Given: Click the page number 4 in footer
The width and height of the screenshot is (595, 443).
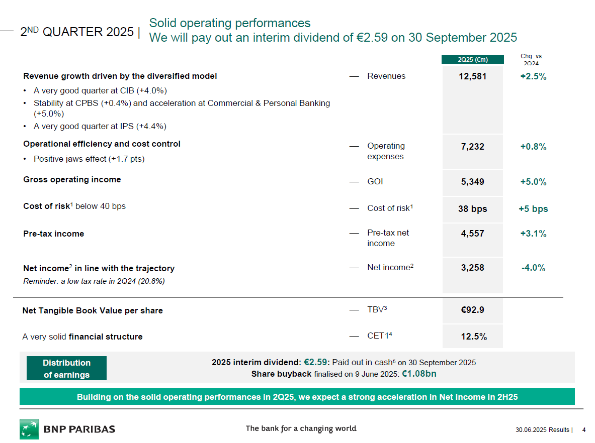Looking at the screenshot, I should pyautogui.click(x=583, y=430).
